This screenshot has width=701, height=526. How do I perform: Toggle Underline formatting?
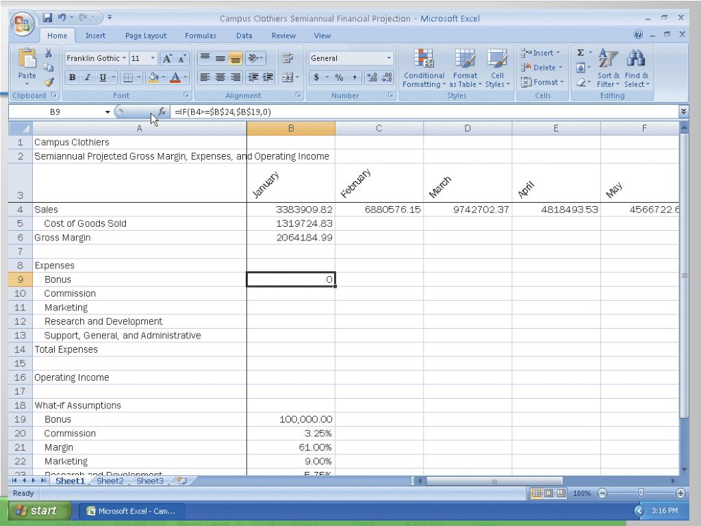tap(103, 77)
